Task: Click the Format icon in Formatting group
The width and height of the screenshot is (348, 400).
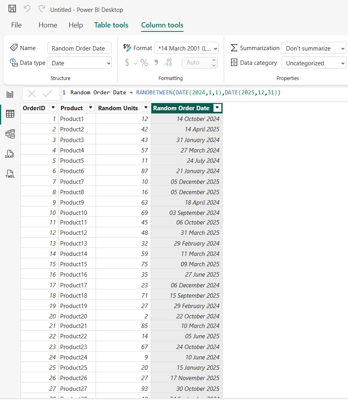Action: click(x=127, y=47)
